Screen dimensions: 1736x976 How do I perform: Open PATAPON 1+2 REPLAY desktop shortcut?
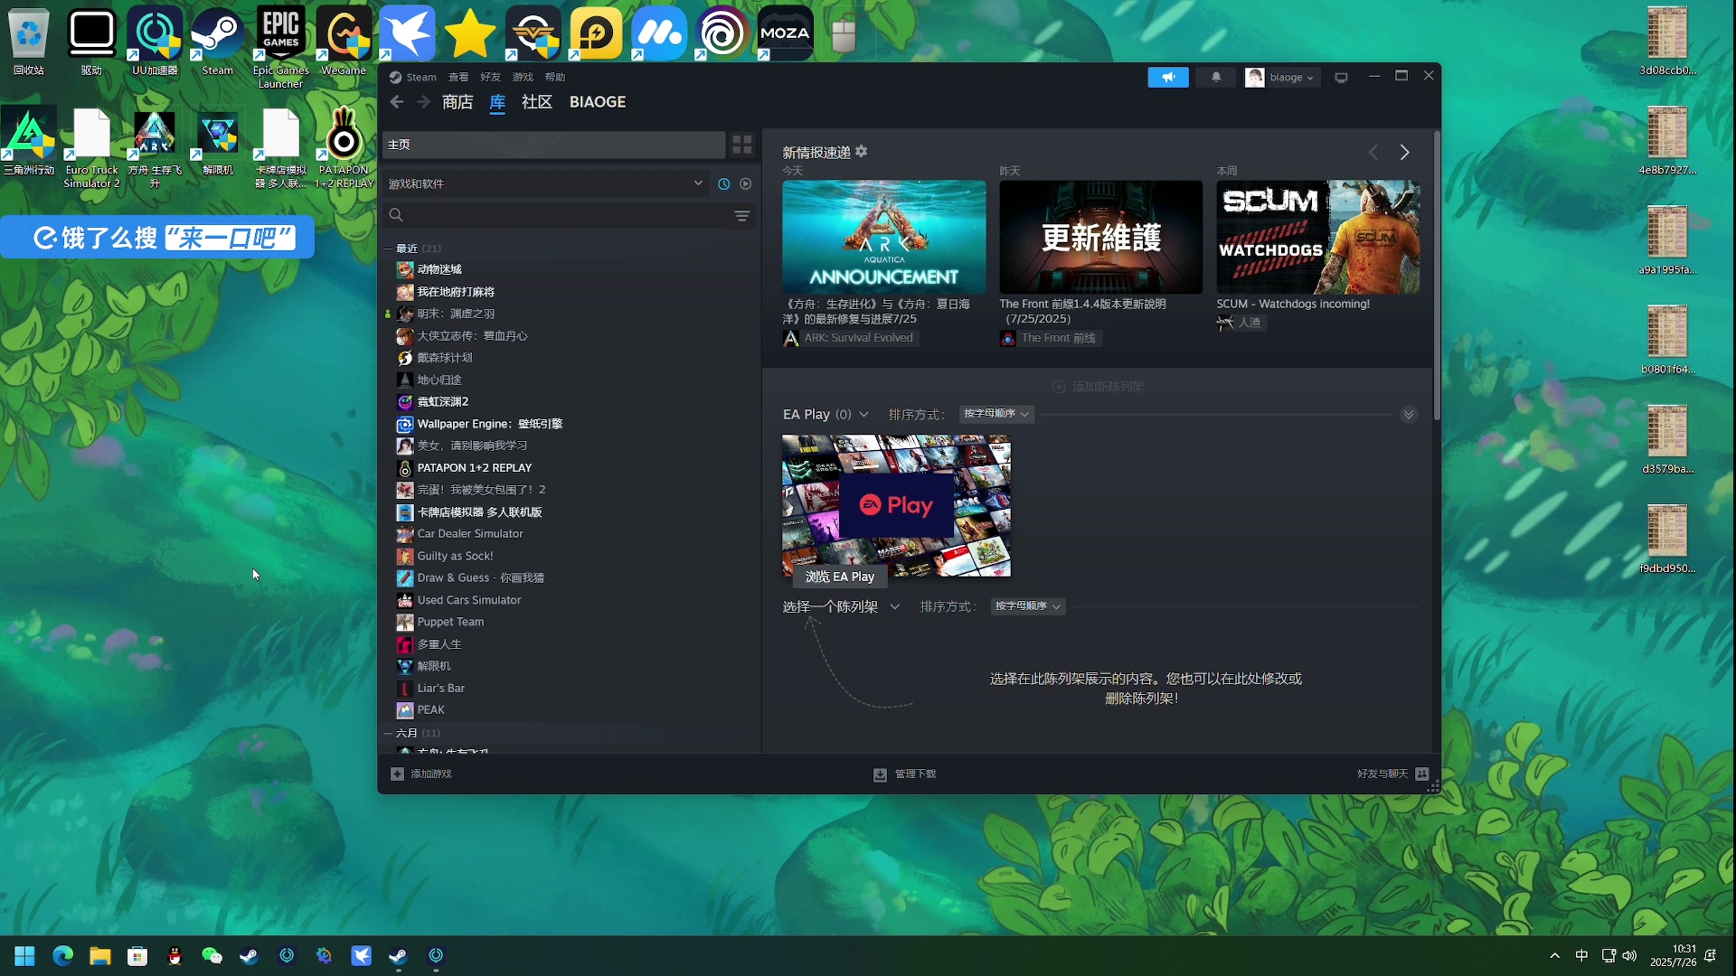(344, 147)
